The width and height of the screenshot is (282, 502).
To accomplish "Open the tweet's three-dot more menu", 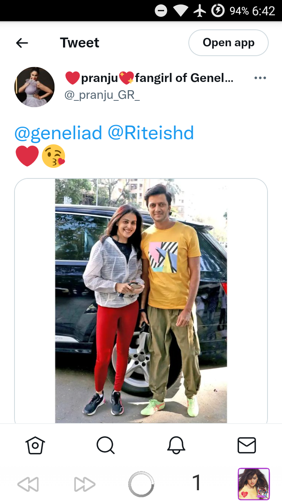I will 260,78.
